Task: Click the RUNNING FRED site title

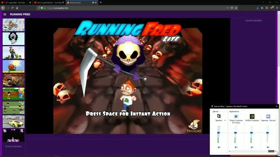Action: point(20,14)
